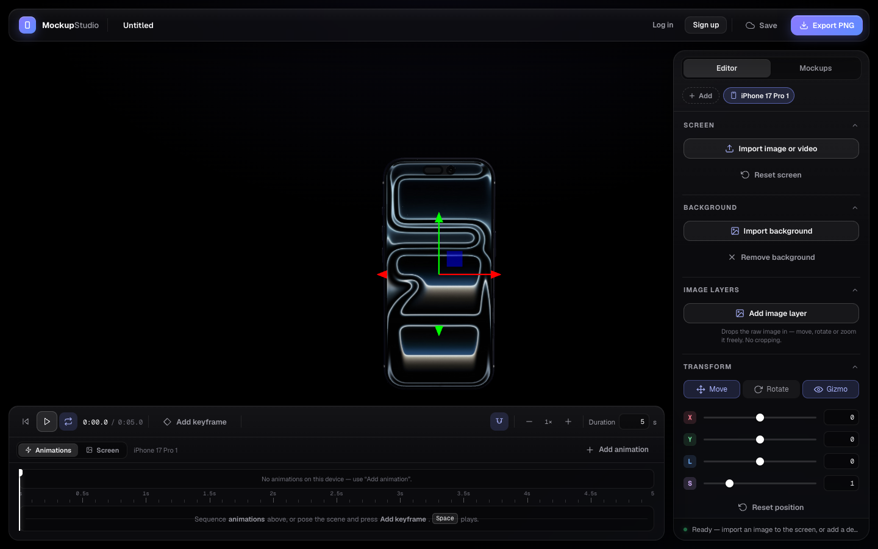Click the Duration value field

click(634, 422)
